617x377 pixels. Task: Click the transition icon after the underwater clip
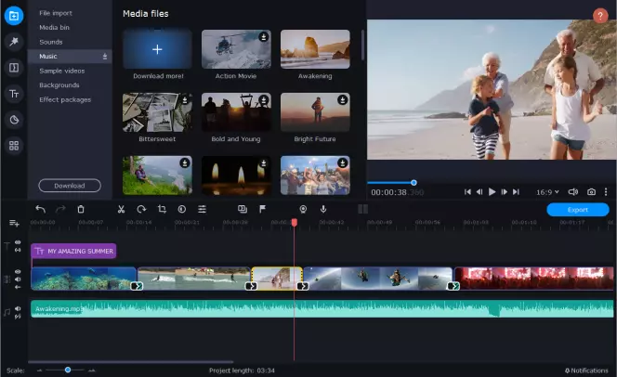click(137, 286)
